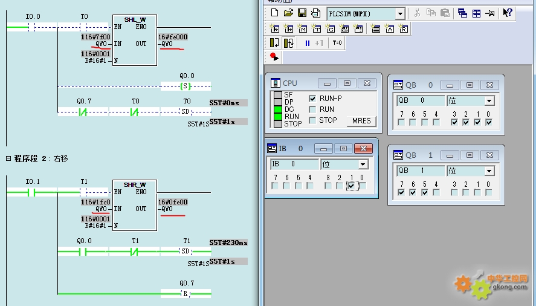Click the grayed Paste clipboard icon
The width and height of the screenshot is (536, 306).
(x=445, y=13)
